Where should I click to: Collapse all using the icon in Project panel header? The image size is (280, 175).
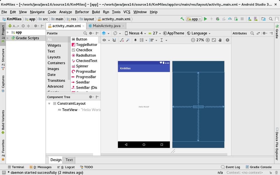click(28, 26)
